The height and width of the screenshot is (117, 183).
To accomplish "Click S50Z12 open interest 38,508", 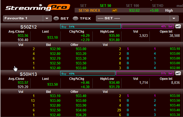I will [174, 36].
